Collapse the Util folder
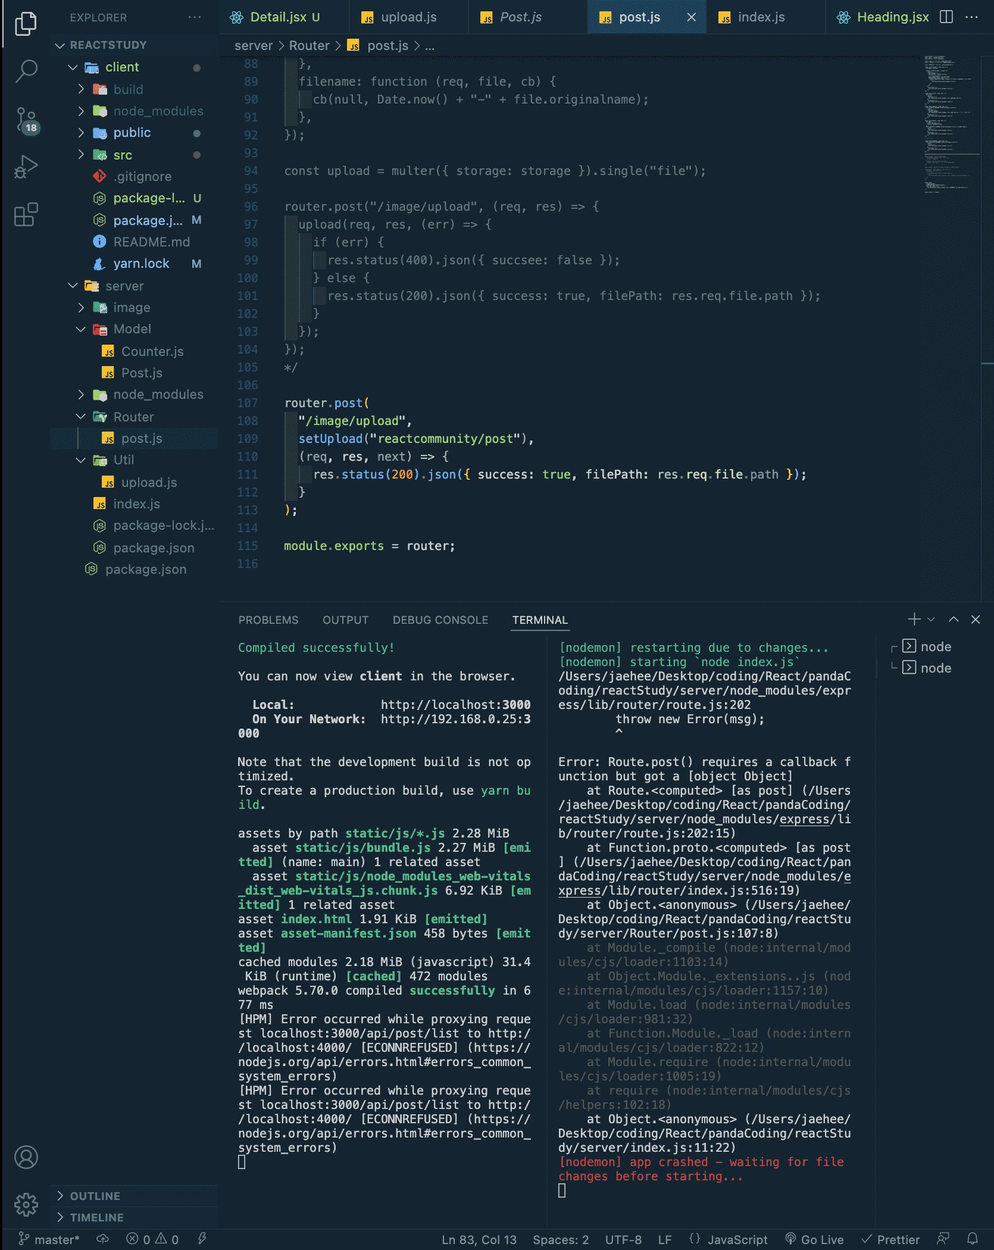 click(x=134, y=460)
